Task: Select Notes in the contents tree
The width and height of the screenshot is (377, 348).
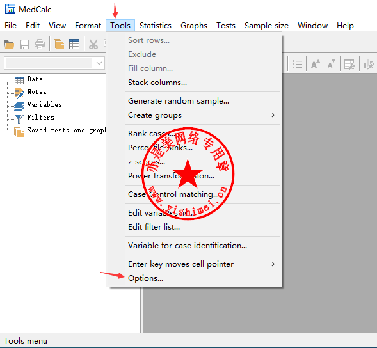Action: tap(36, 92)
